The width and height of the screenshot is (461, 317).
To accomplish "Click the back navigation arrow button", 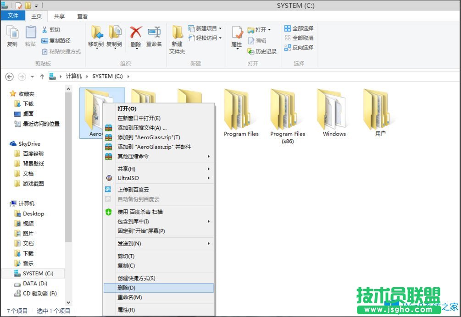I will pos(9,77).
